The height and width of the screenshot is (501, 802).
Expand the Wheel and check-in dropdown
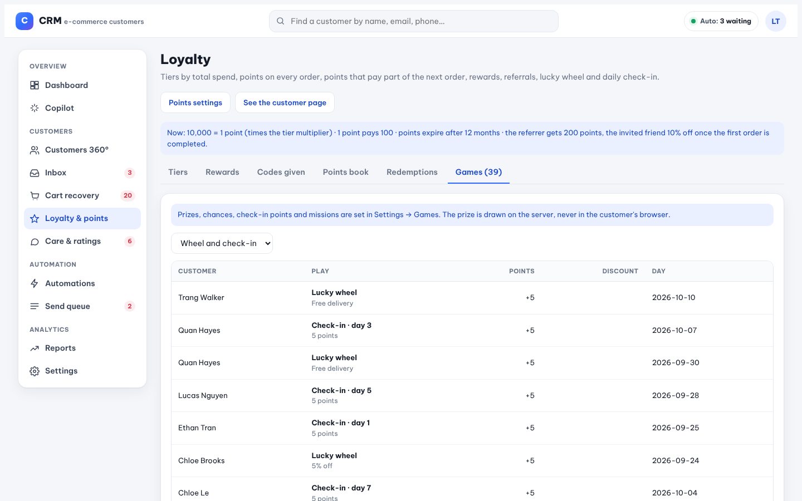pos(222,243)
